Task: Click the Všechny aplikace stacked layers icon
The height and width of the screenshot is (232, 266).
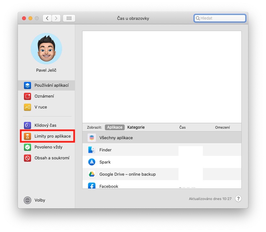Action: tap(92, 138)
